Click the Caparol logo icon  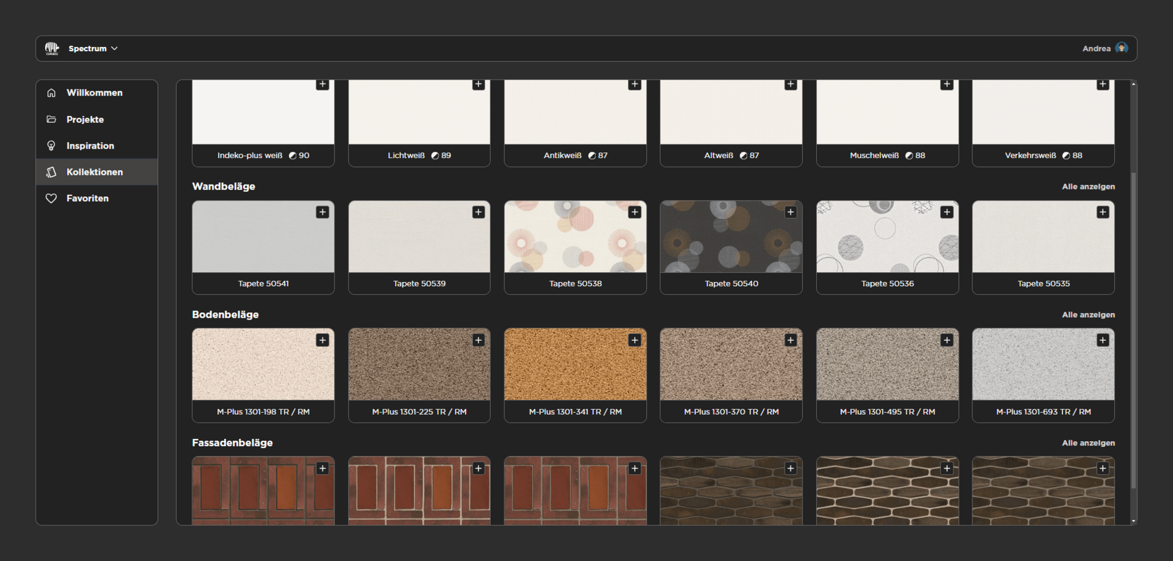pyautogui.click(x=52, y=48)
